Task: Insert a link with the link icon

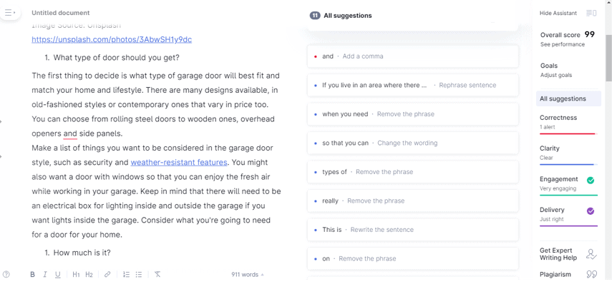Action: [107, 274]
